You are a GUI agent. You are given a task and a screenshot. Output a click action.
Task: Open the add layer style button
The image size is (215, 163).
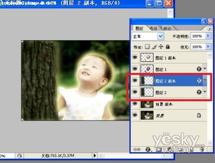click(148, 150)
